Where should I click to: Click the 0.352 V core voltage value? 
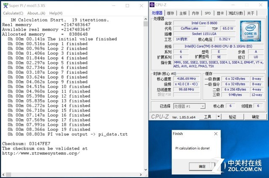pos(224,39)
